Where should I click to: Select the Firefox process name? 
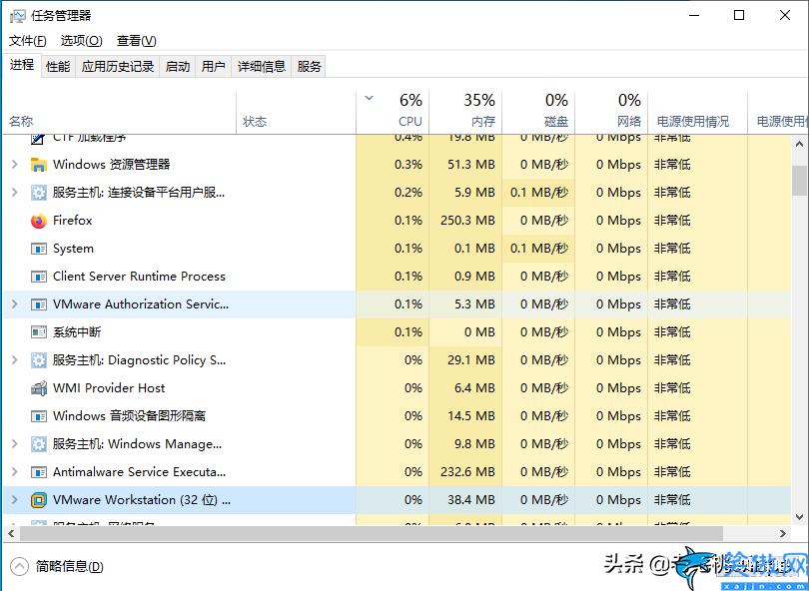(72, 221)
